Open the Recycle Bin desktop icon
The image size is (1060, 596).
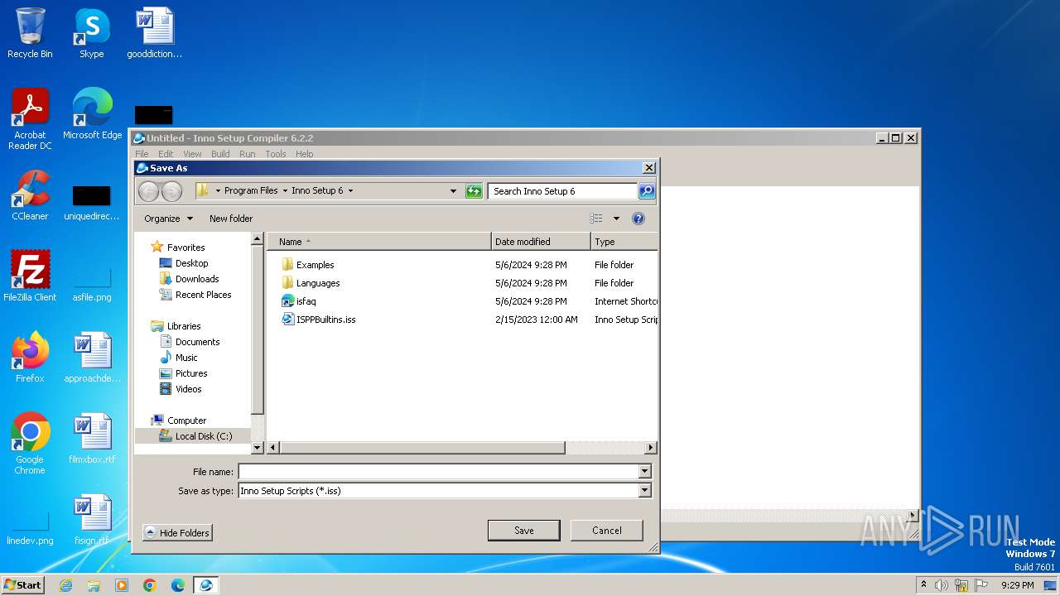pos(30,34)
